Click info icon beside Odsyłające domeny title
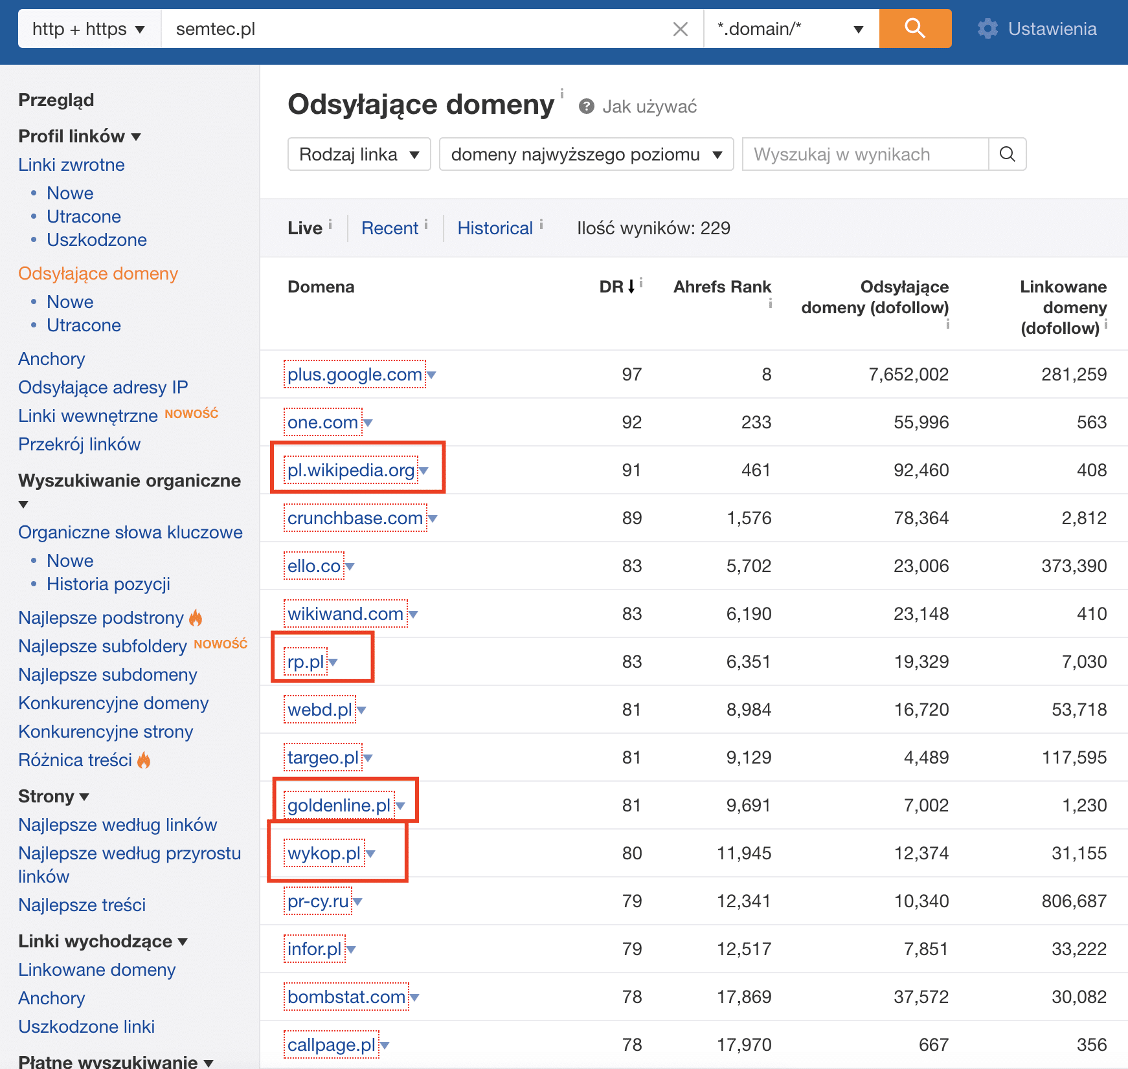1128x1069 pixels. point(561,93)
